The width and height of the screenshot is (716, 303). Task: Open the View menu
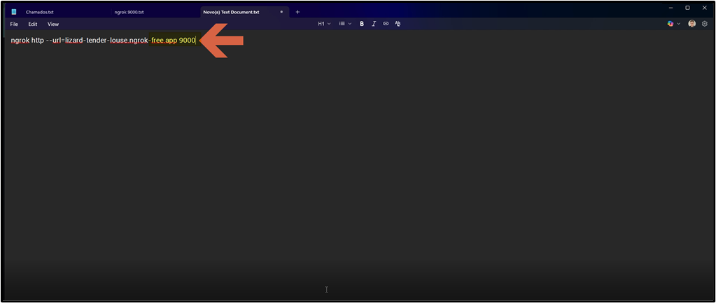pos(53,24)
